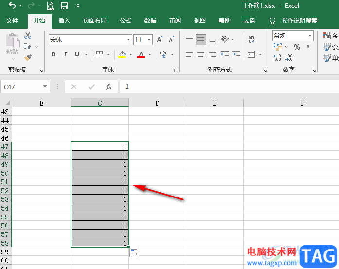Open the merge cells dropdown arrow
The height and width of the screenshot is (269, 339).
tap(260, 54)
